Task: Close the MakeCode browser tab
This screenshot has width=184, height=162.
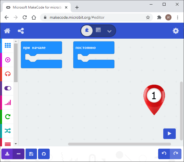Action: pos(66,7)
